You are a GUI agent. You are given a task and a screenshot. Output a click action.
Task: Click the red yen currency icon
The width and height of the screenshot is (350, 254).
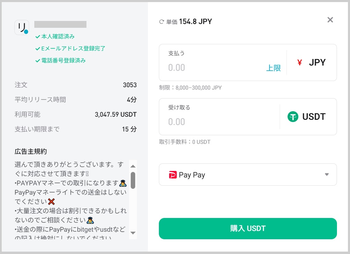pos(300,62)
